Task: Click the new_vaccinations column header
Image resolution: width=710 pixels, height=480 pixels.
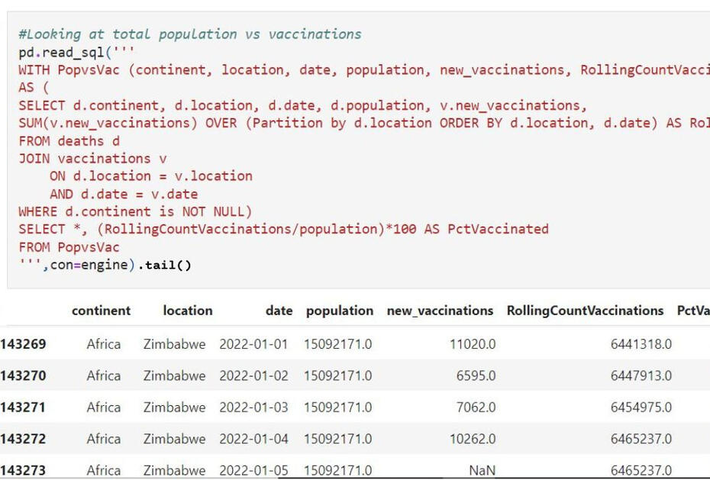Action: click(x=440, y=311)
